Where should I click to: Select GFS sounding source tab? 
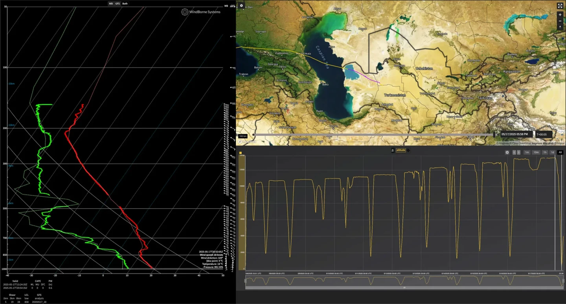(118, 4)
